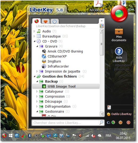Expand the Compression folder
Screen dimensions: 138x143
coord(37,96)
